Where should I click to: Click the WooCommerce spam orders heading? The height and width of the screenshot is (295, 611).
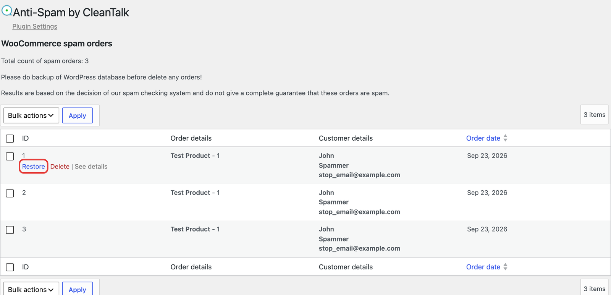[x=57, y=44]
